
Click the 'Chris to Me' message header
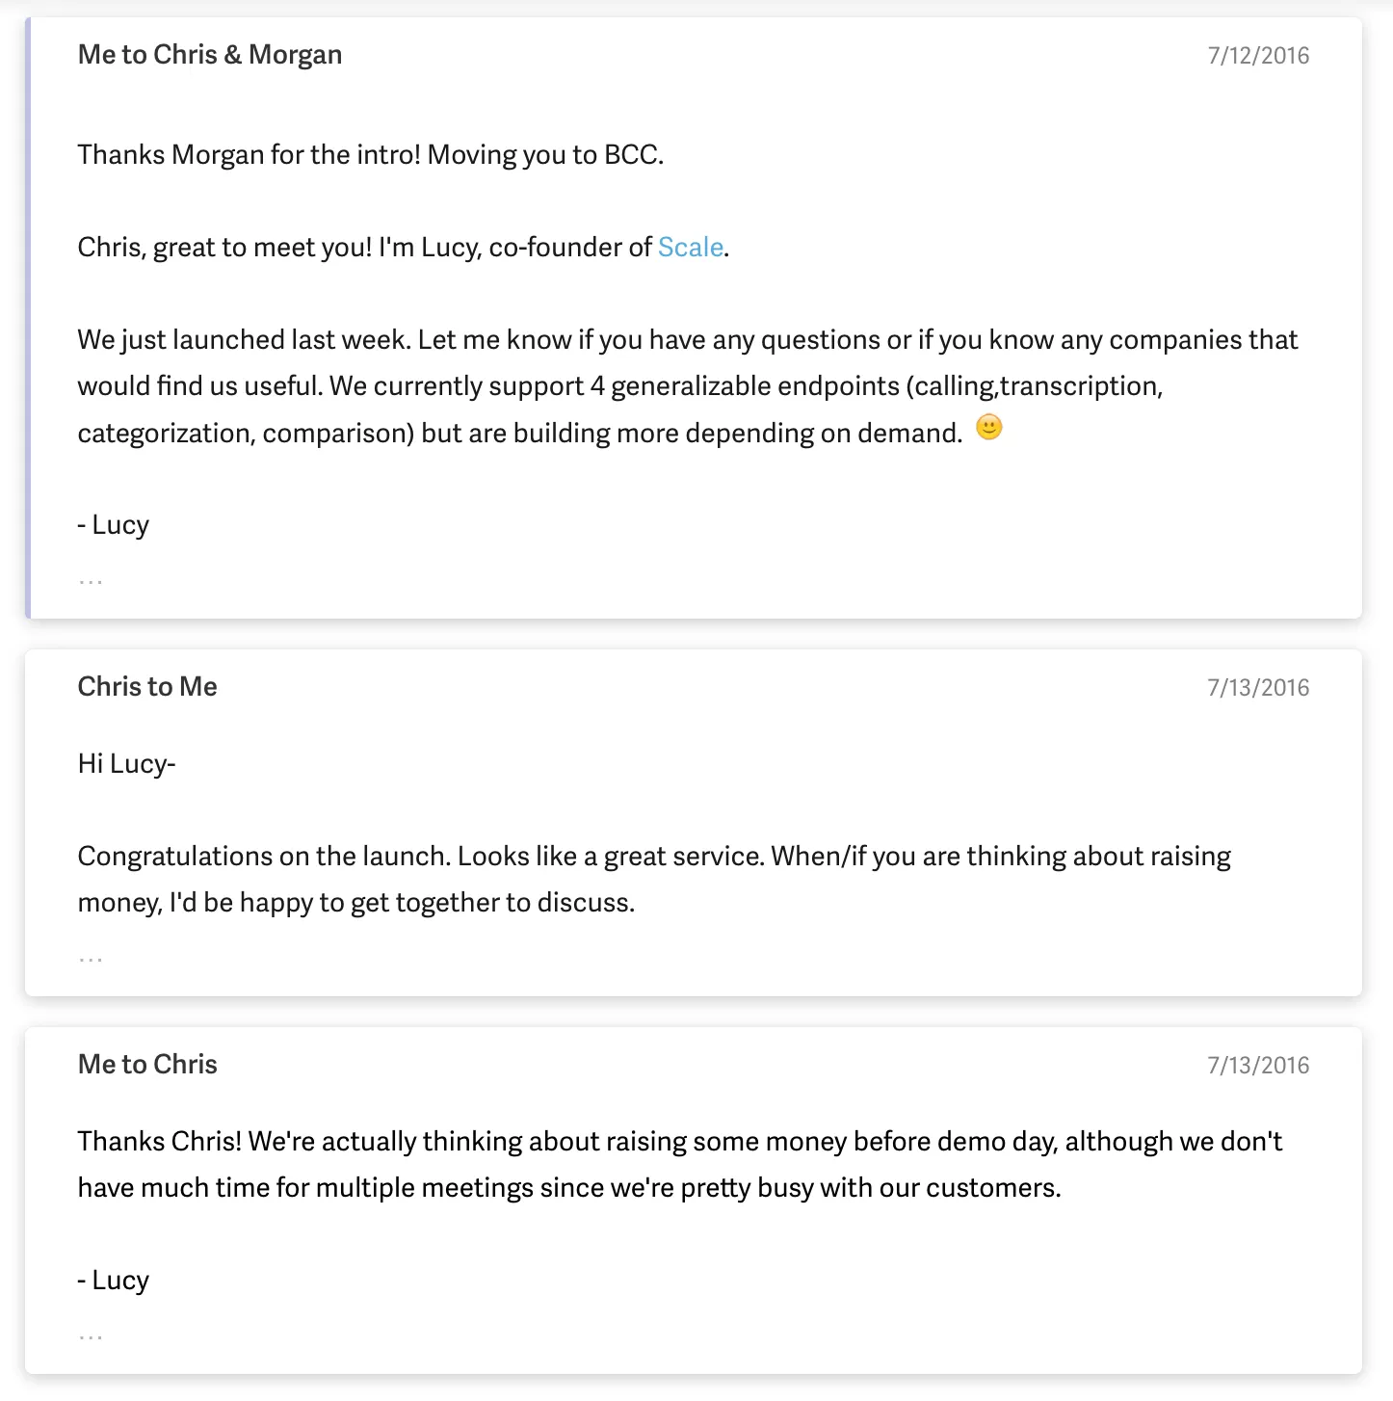point(147,687)
